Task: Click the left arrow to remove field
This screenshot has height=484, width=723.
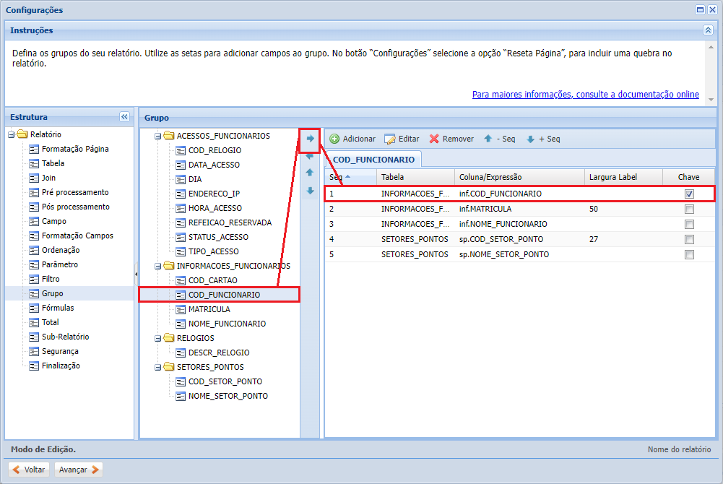Action: (x=310, y=156)
